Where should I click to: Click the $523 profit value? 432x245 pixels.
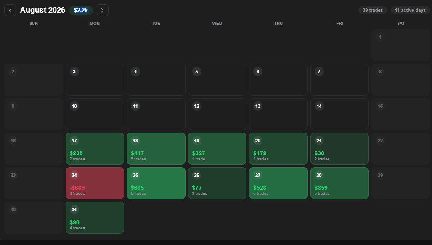click(260, 188)
